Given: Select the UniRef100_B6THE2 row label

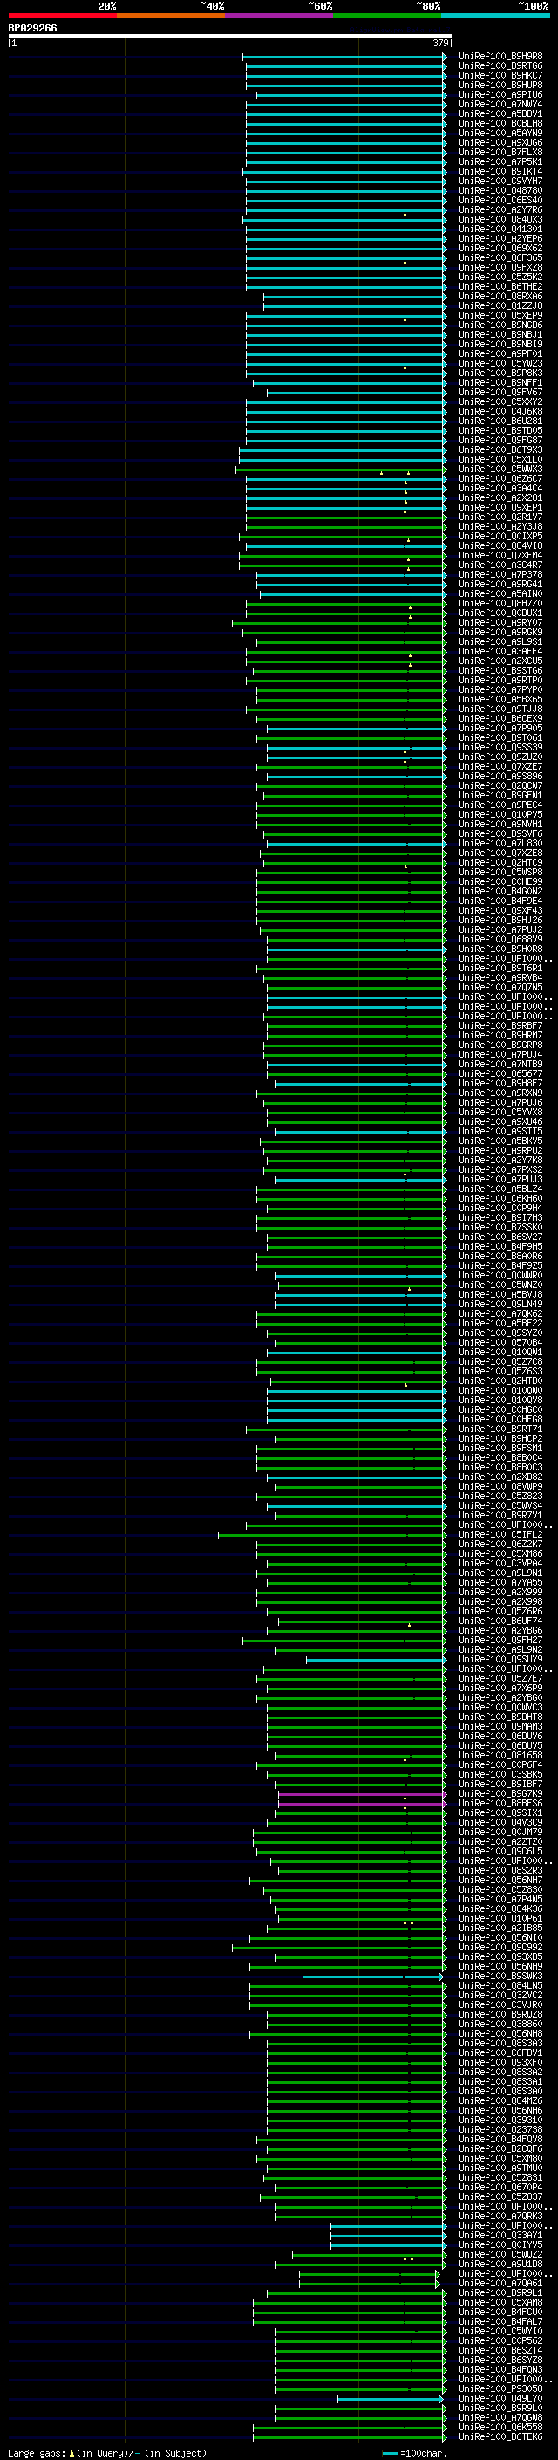Looking at the screenshot, I should 500,286.
